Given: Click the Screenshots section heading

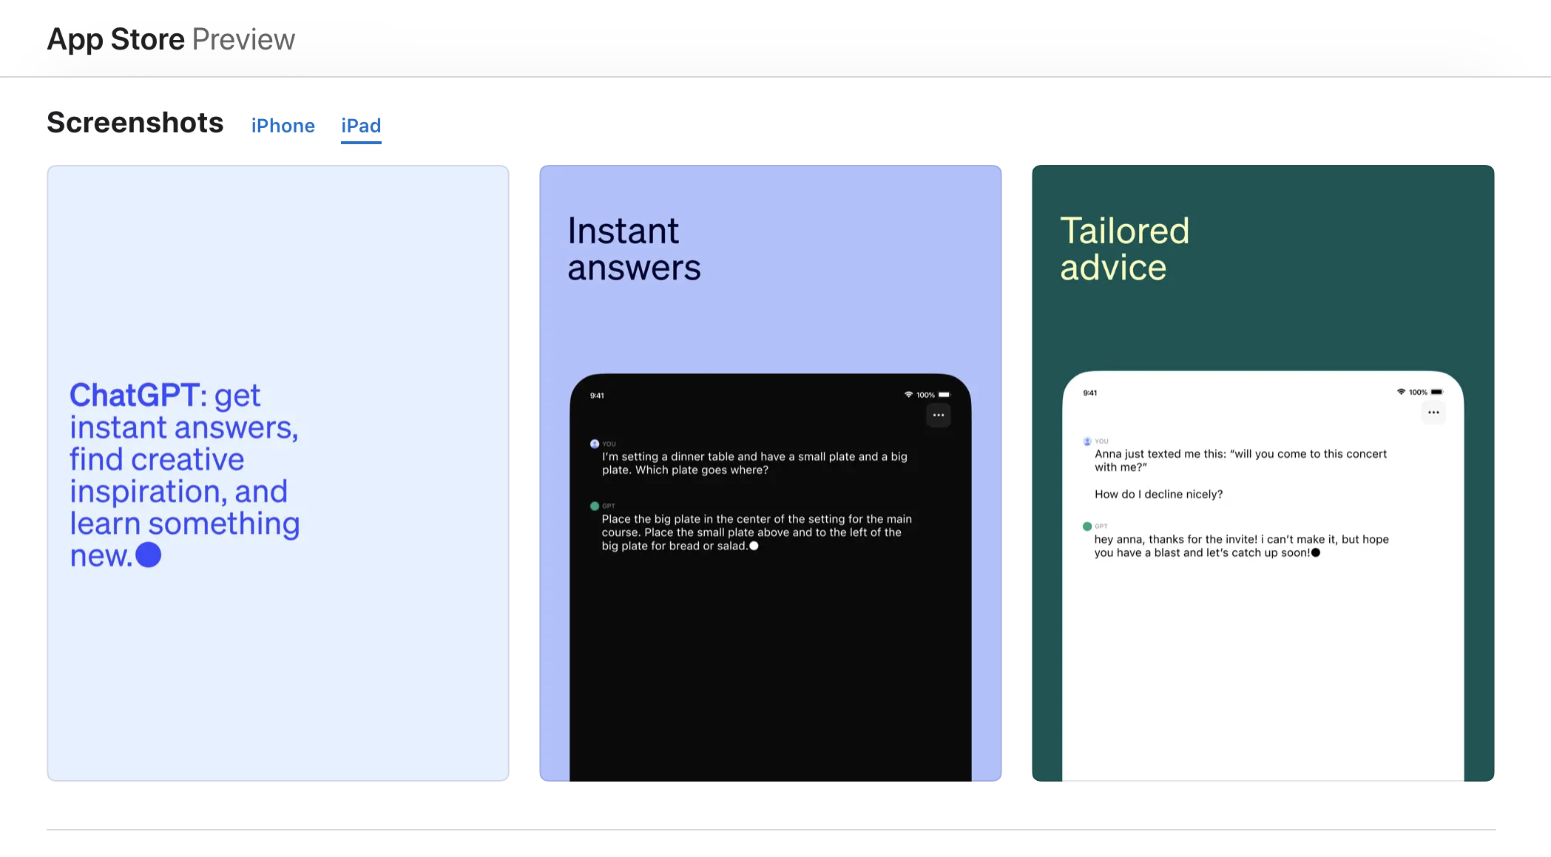Looking at the screenshot, I should point(135,123).
